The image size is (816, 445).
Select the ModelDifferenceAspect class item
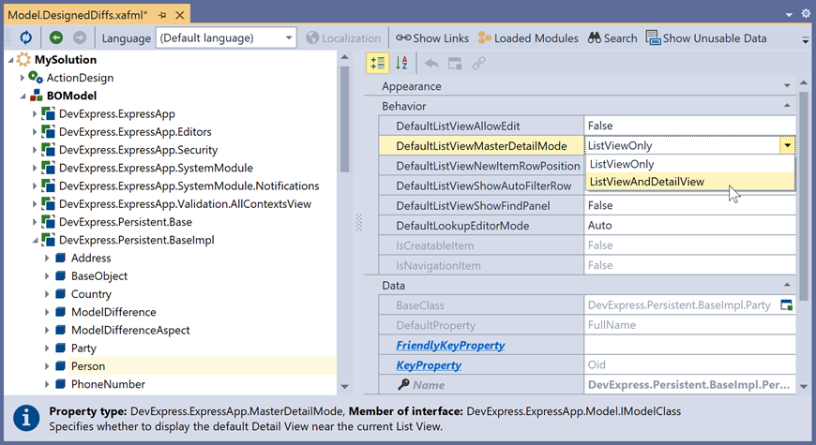pyautogui.click(x=130, y=330)
